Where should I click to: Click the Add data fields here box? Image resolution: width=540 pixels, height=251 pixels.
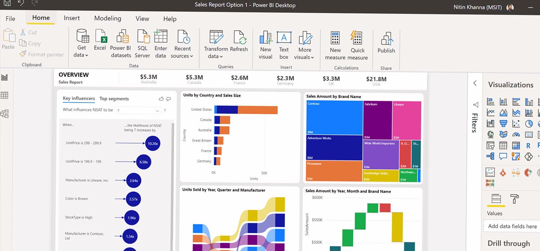pyautogui.click(x=512, y=226)
